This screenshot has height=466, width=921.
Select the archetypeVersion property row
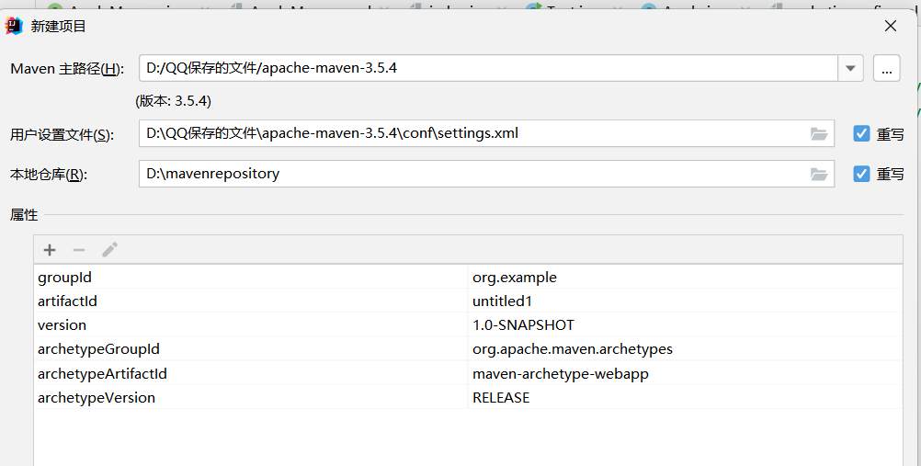pos(468,398)
